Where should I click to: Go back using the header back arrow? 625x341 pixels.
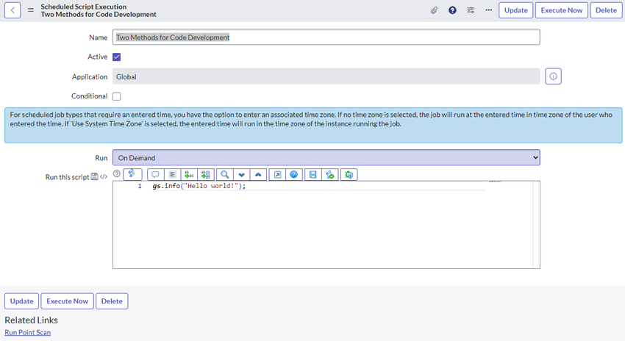(12, 10)
